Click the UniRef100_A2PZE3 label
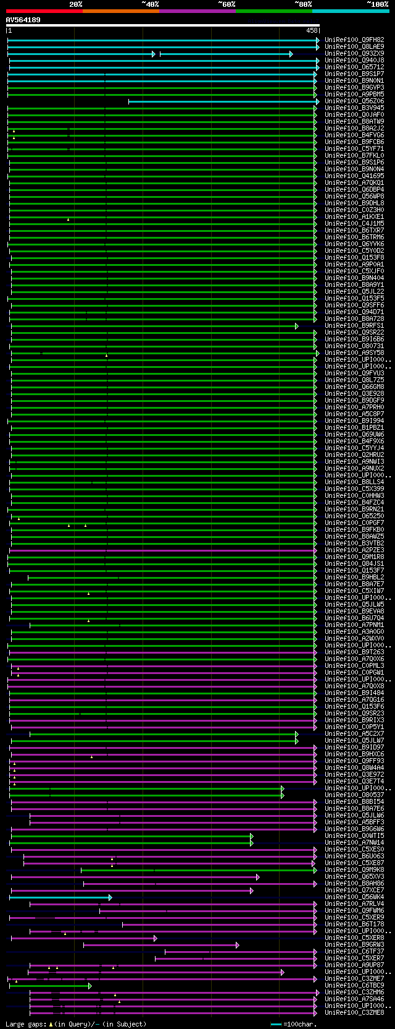The width and height of the screenshot is (395, 1029). [x=354, y=550]
